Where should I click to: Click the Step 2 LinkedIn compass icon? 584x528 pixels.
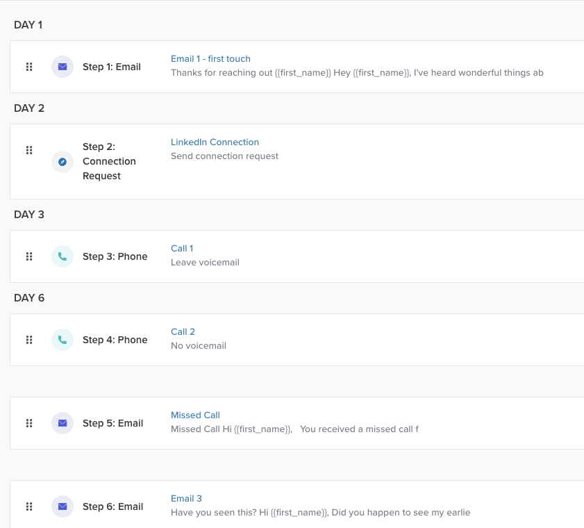(x=62, y=162)
